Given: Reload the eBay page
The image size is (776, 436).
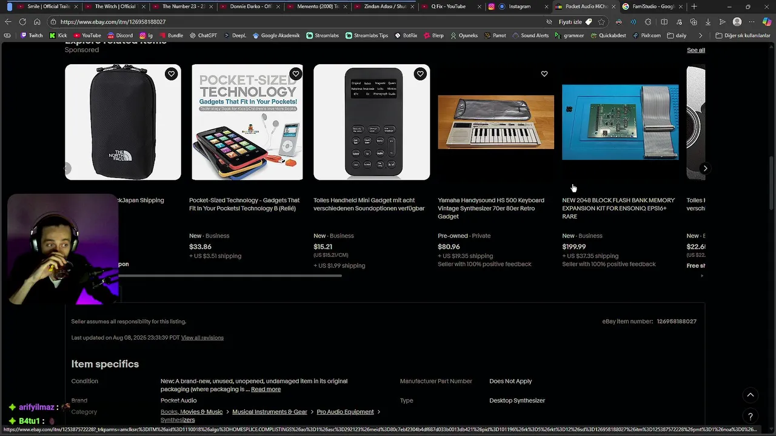Looking at the screenshot, I should pos(22,22).
